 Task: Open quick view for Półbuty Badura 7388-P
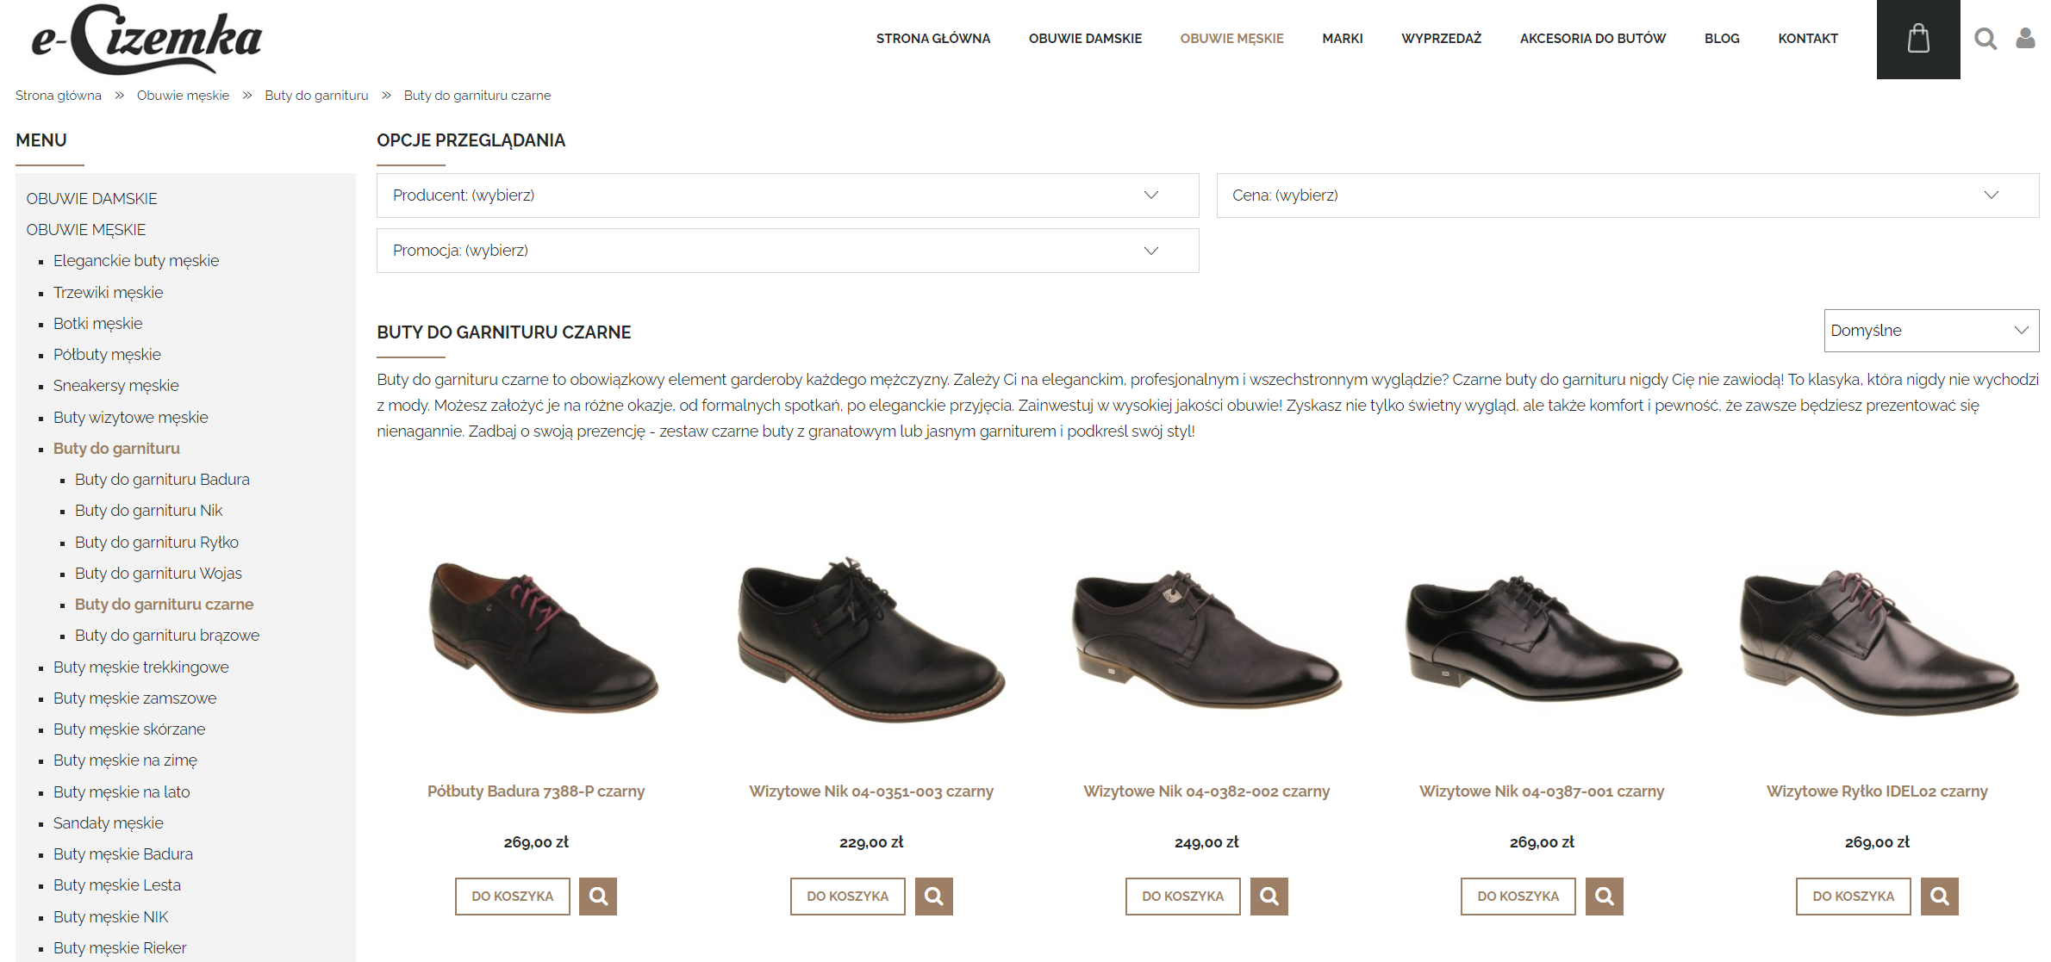pyautogui.click(x=597, y=896)
